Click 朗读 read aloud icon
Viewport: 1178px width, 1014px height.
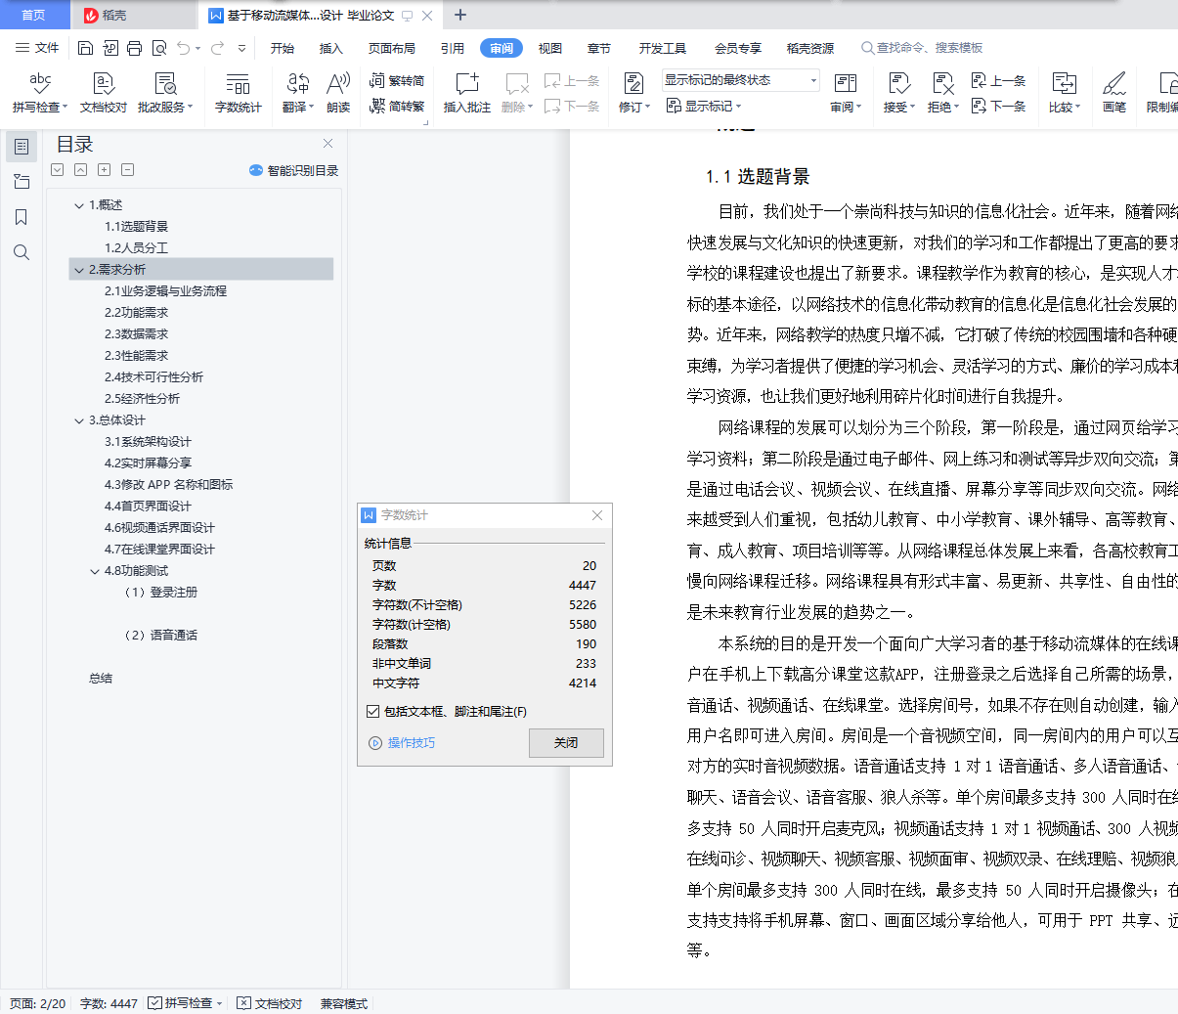[x=338, y=93]
